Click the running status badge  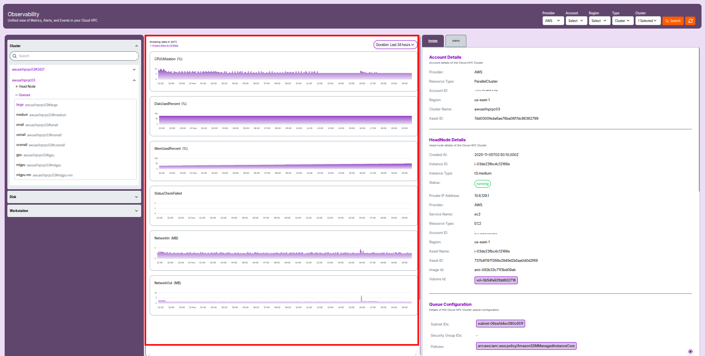483,184
